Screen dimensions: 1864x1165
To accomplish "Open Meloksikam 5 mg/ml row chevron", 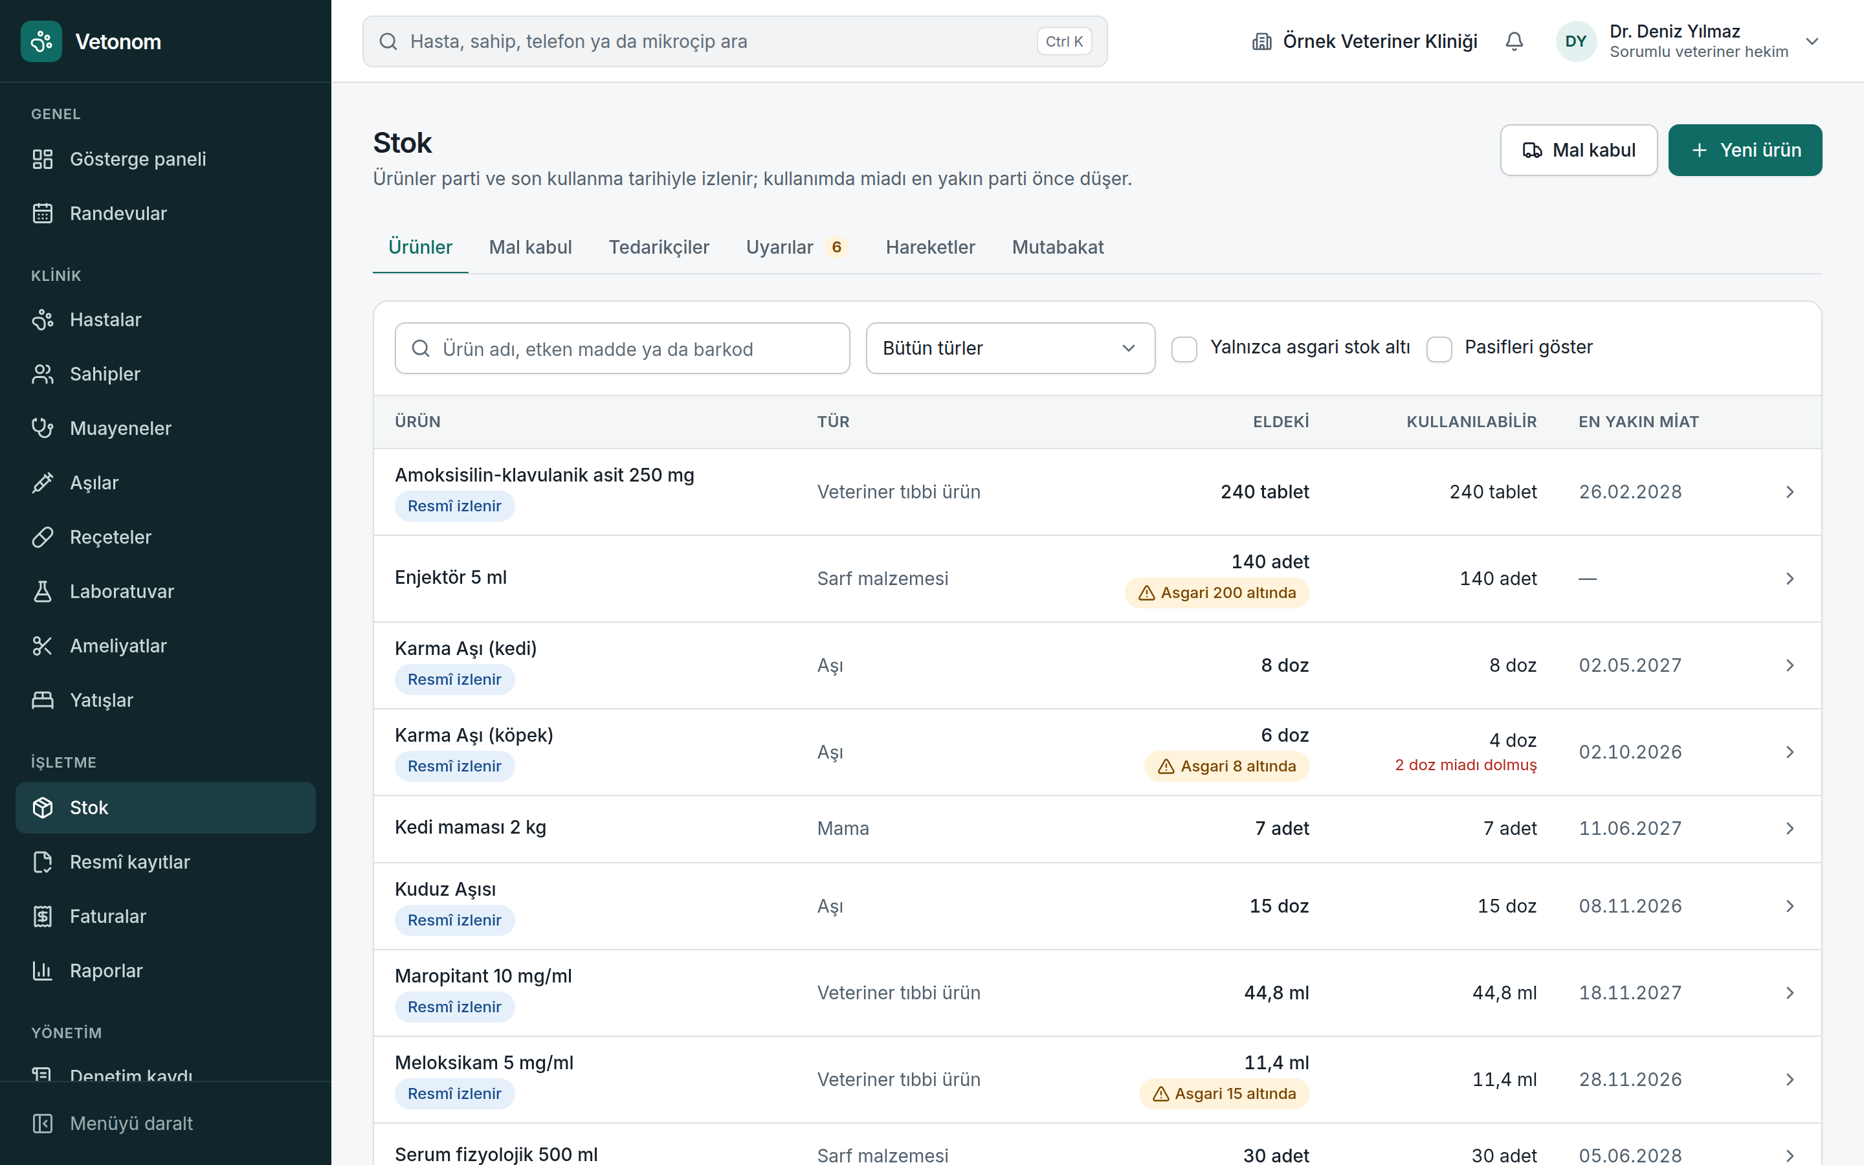I will 1790,1080.
